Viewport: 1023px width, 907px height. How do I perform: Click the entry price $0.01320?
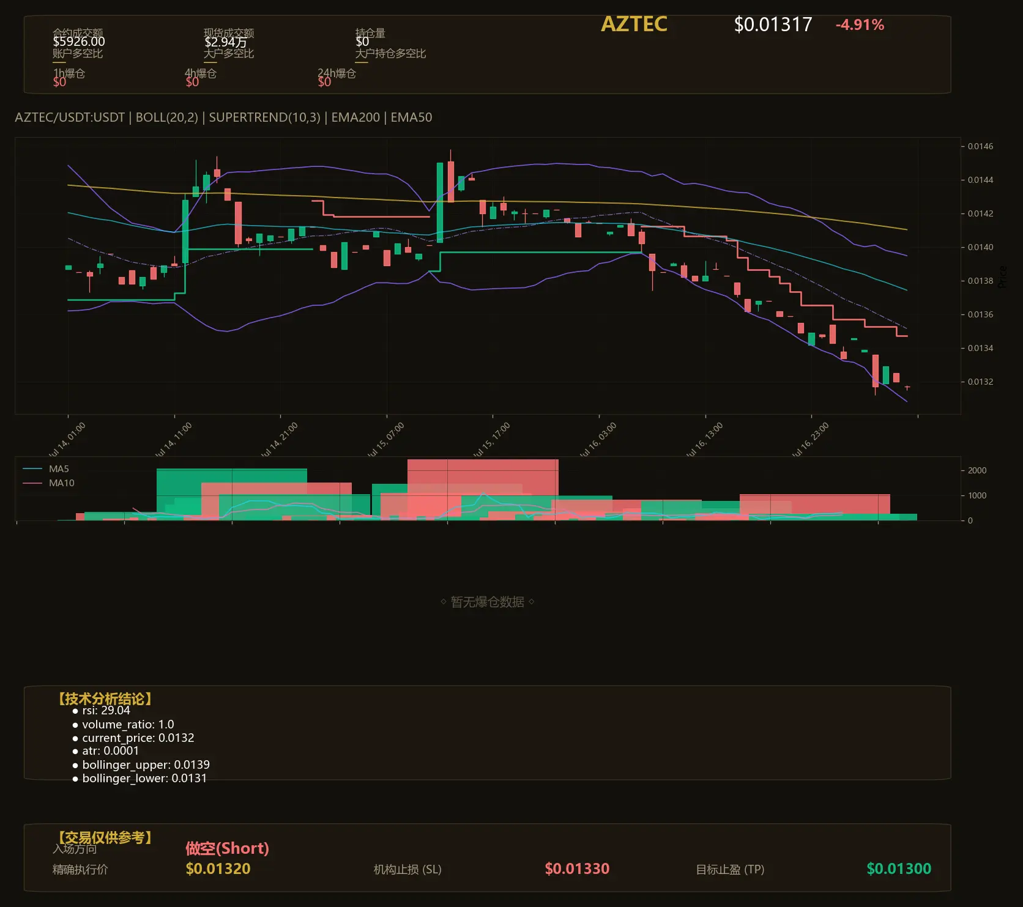(x=218, y=869)
